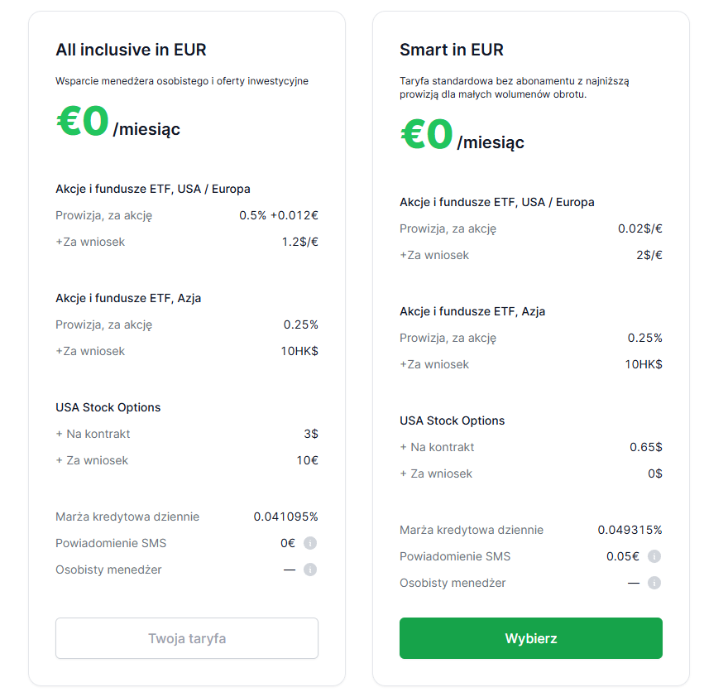704x697 pixels.
Task: Click USA Stock Options heading in All inclusive
Action: tap(108, 407)
